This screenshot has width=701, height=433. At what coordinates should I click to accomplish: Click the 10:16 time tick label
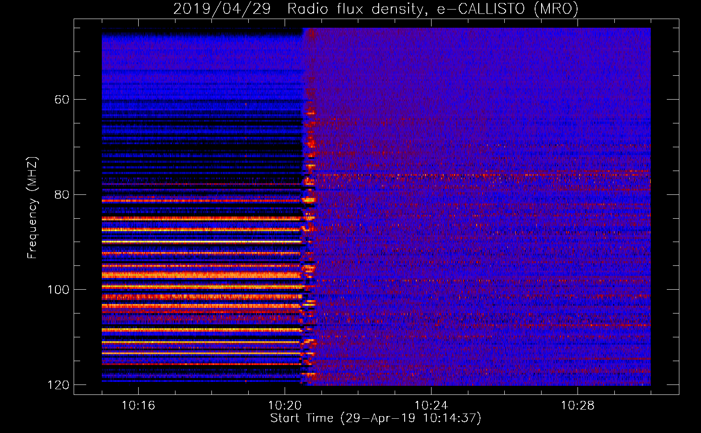pos(138,405)
